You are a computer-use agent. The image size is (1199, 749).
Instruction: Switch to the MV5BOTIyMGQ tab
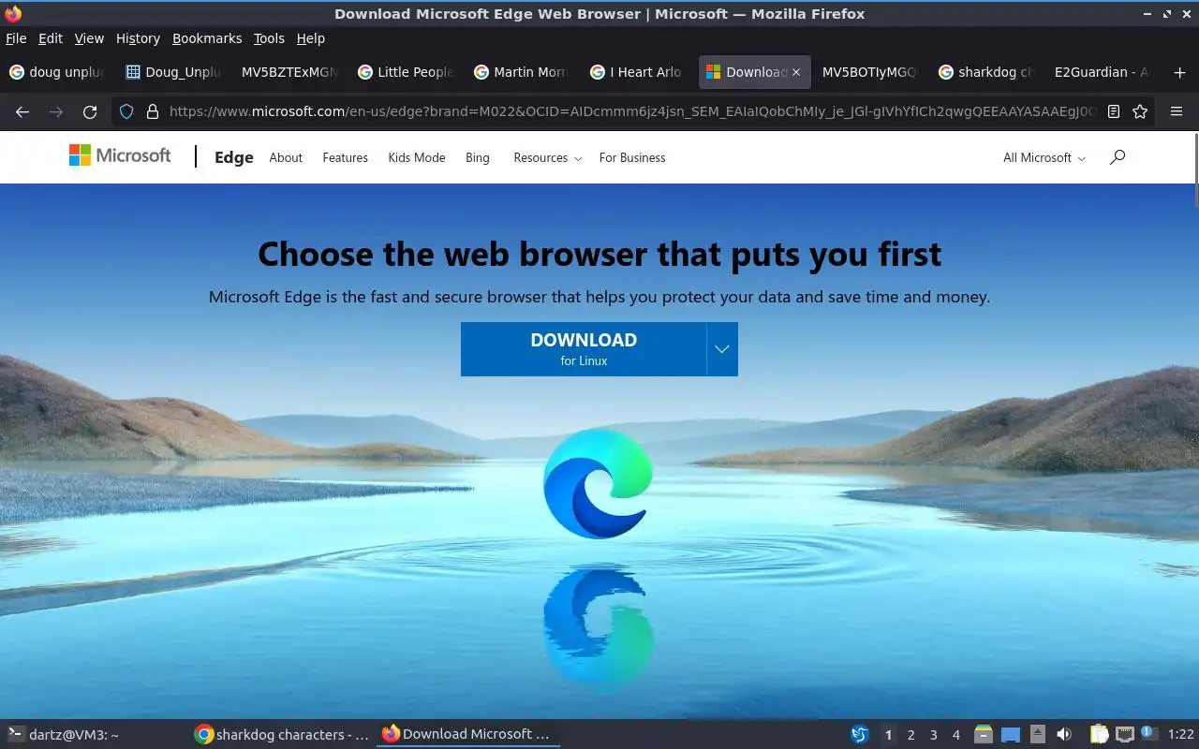pyautogui.click(x=869, y=72)
